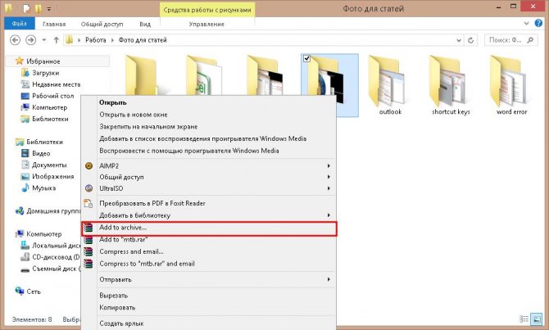Click the Библиотеки shortcut icon under Избранное
Image resolution: width=549 pixels, height=330 pixels.
pyautogui.click(x=25, y=119)
